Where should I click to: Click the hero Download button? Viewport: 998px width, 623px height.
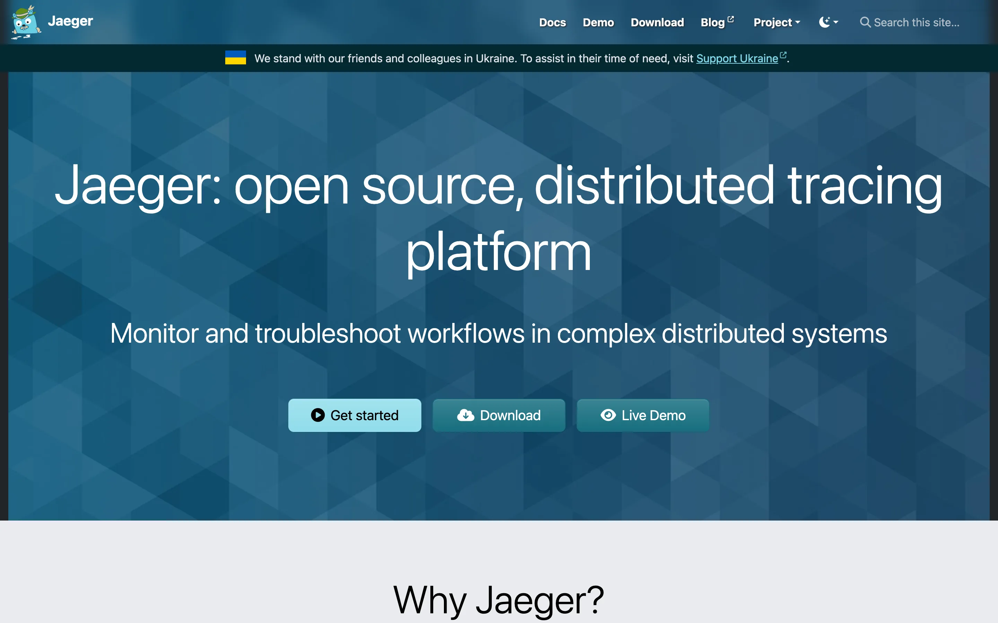click(x=499, y=415)
